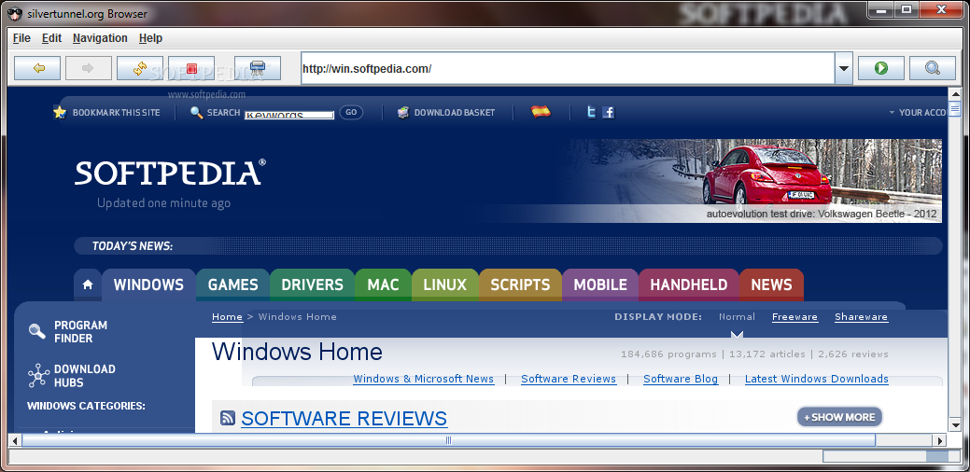Click the Forward arrow toolbar button
Viewport: 970px width, 472px height.
(89, 68)
